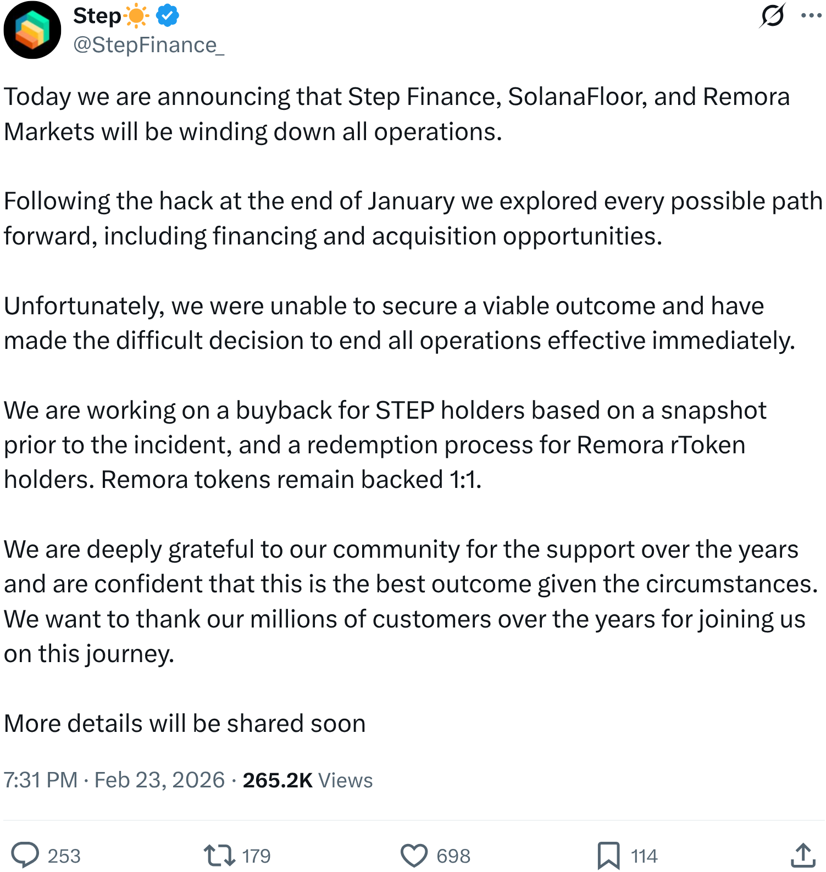The width and height of the screenshot is (826, 872).
Task: Open the Step Finance profile avatar
Action: (x=32, y=30)
